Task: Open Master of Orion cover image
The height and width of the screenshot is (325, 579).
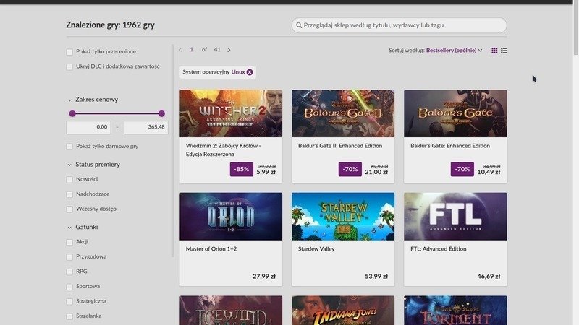Action: pos(231,216)
